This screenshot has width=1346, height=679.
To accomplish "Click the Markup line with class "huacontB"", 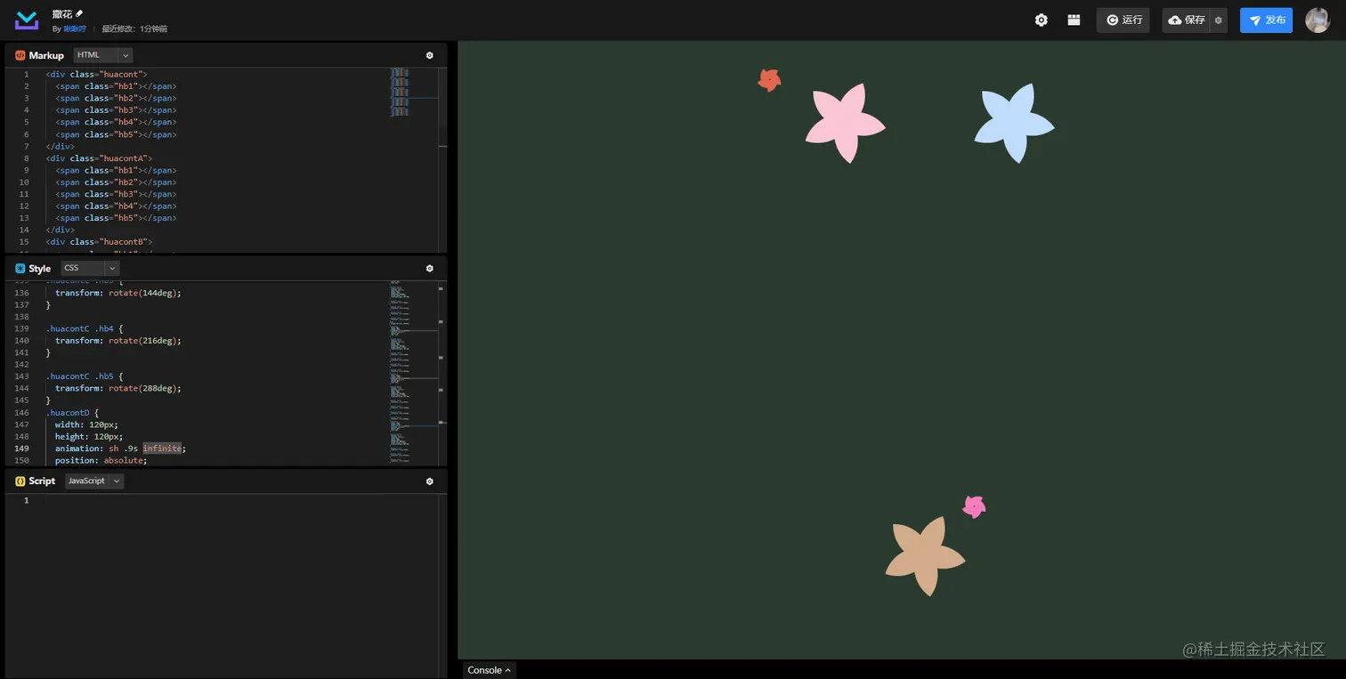I will point(100,242).
